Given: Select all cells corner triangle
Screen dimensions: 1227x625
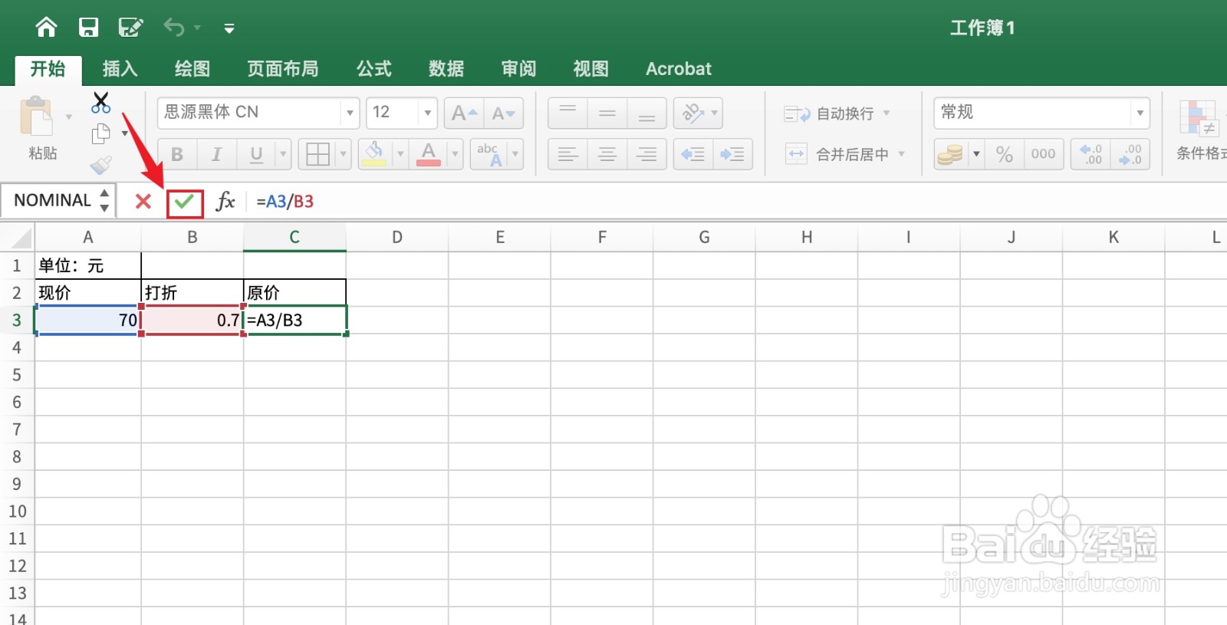Looking at the screenshot, I should coord(18,237).
